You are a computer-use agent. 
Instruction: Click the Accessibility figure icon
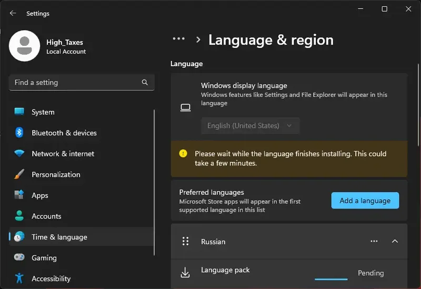tap(19, 278)
